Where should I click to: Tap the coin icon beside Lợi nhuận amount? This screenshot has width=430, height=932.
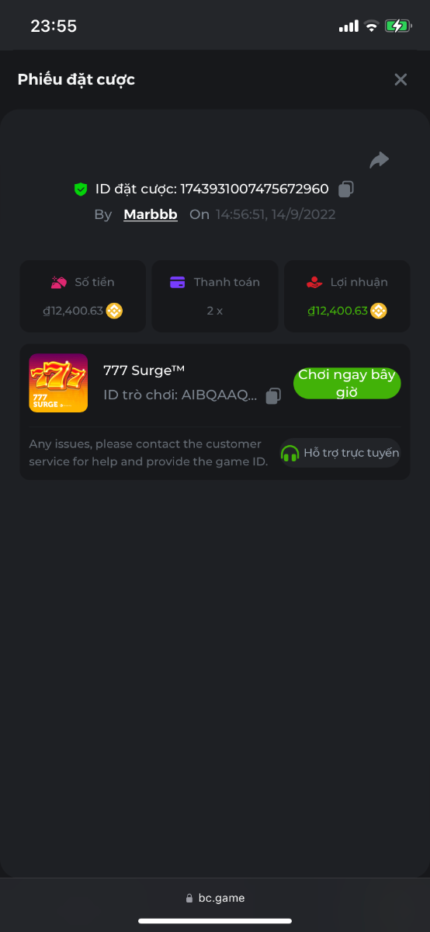(x=379, y=311)
